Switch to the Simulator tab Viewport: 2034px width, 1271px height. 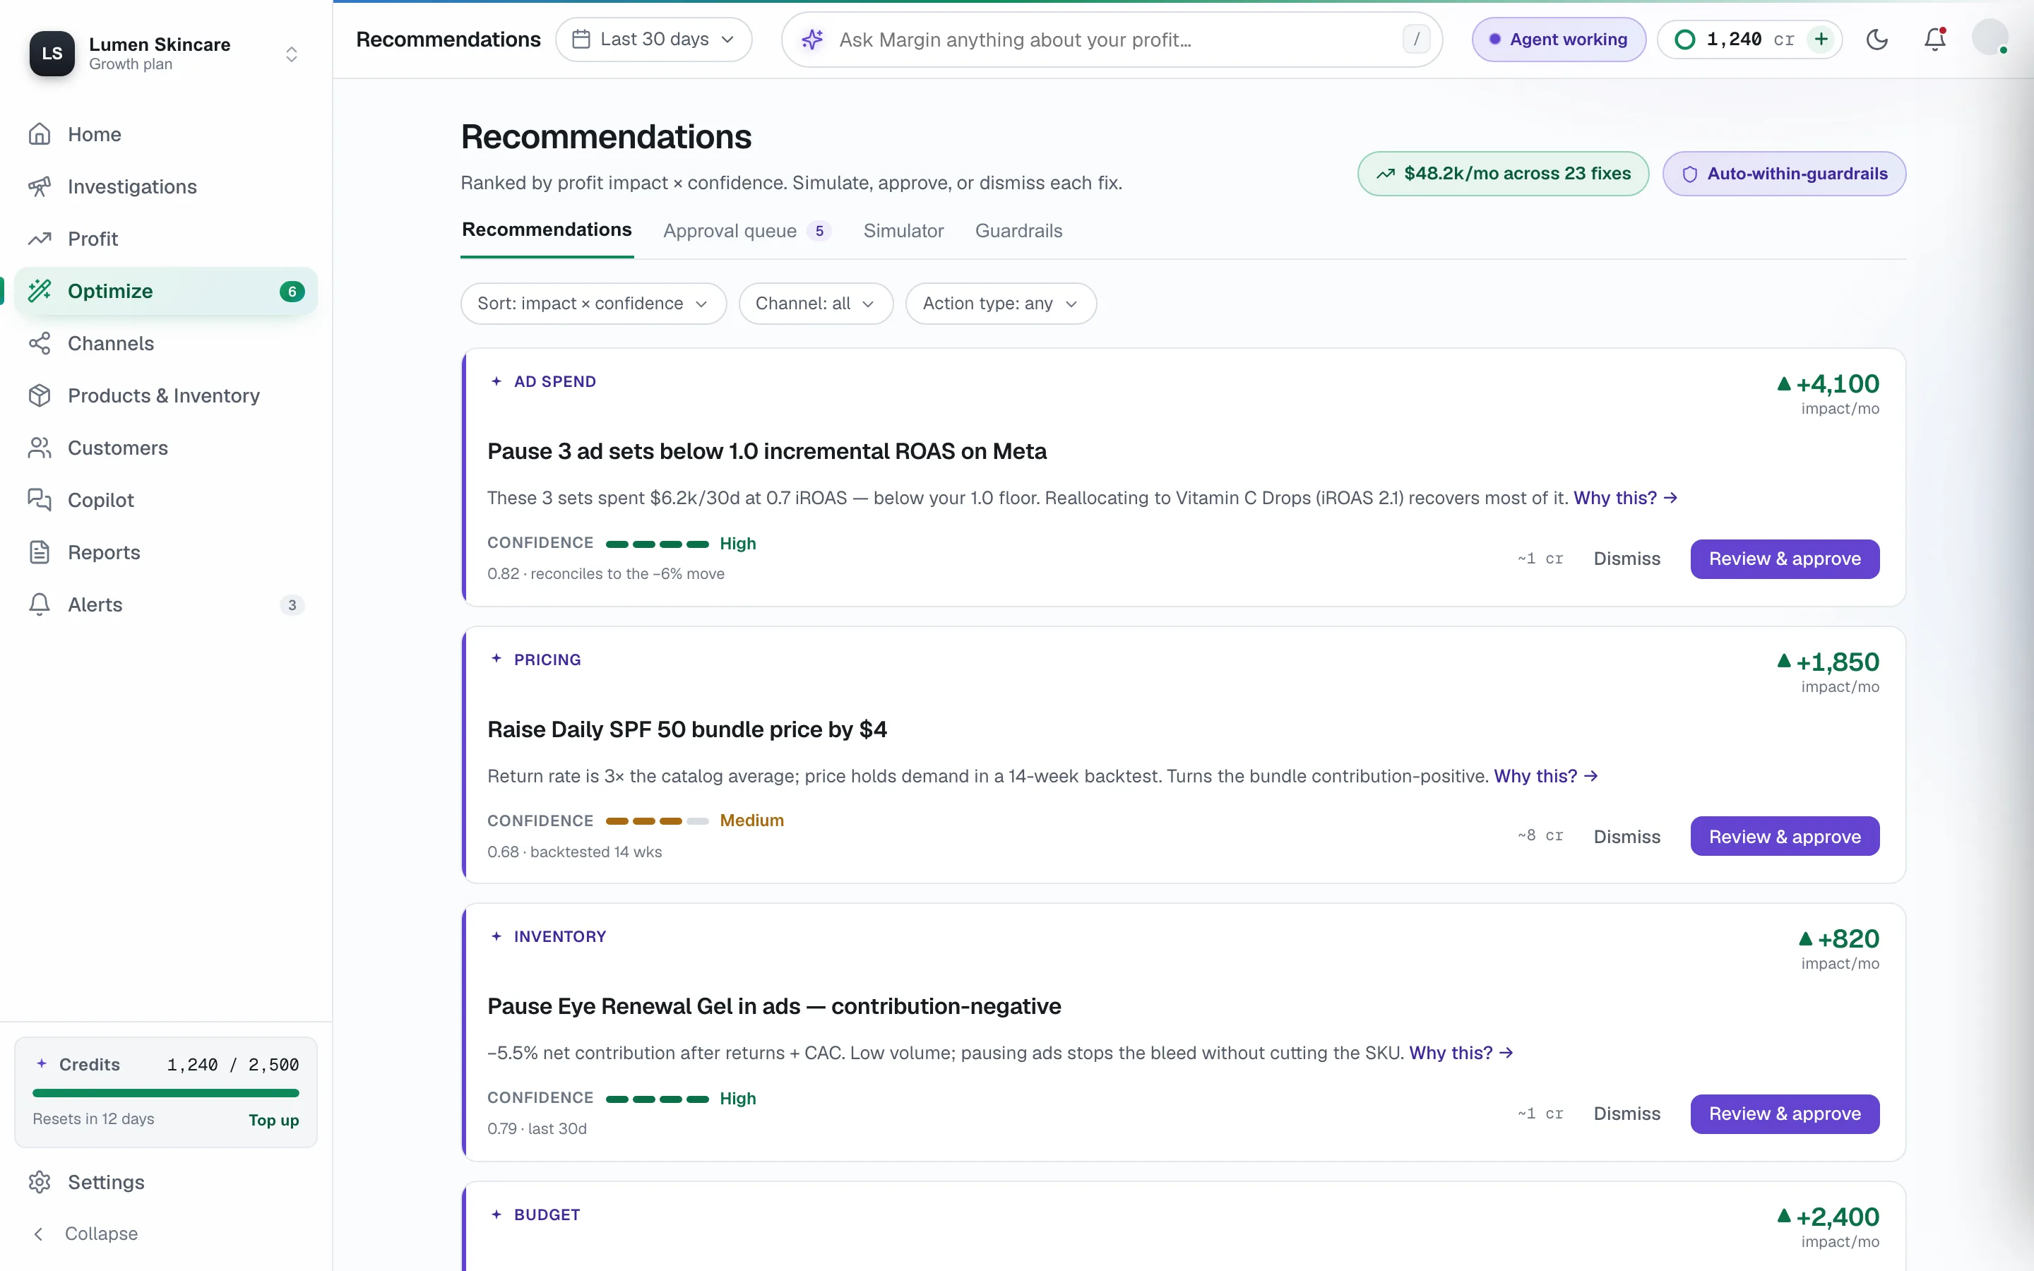pos(903,231)
